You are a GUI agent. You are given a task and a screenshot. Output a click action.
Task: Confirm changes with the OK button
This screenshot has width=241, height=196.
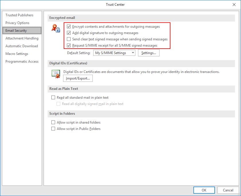coord(204,190)
